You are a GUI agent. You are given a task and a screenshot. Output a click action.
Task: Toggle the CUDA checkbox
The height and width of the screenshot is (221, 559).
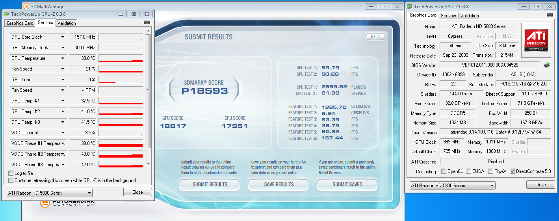pyautogui.click(x=469, y=171)
